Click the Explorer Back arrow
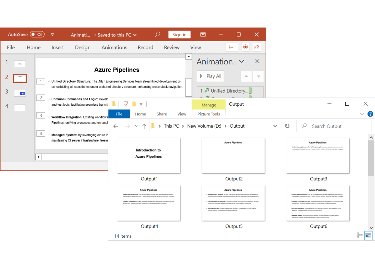This screenshot has height=268, width=375. point(116,126)
